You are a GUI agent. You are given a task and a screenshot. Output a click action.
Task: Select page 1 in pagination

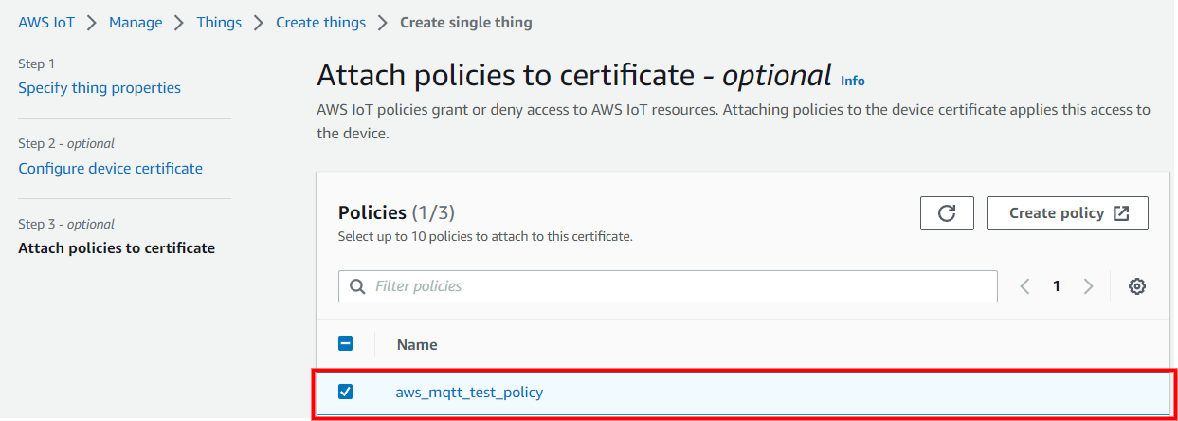coord(1057,286)
